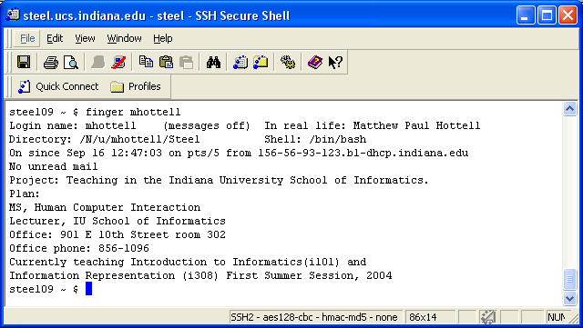Minimize the SSH Secure Shell window
Screen dimensions: 583x328
(526, 15)
